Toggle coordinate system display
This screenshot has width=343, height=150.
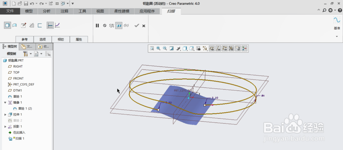(x=231, y=49)
